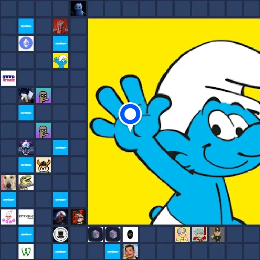Select the white tile with black oval logo
Image resolution: width=260 pixels, height=260 pixels.
point(130,234)
